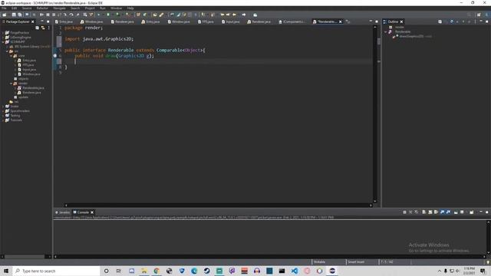491x276 pixels.
Task: Open the Navigate menu
Action: pyautogui.click(x=59, y=8)
